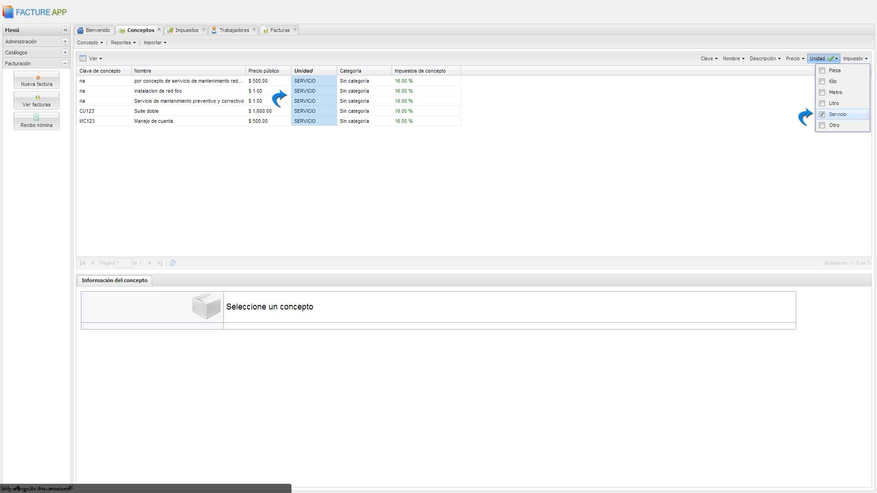Close the Impuestos tab
Image resolution: width=877 pixels, height=493 pixels.
203,30
